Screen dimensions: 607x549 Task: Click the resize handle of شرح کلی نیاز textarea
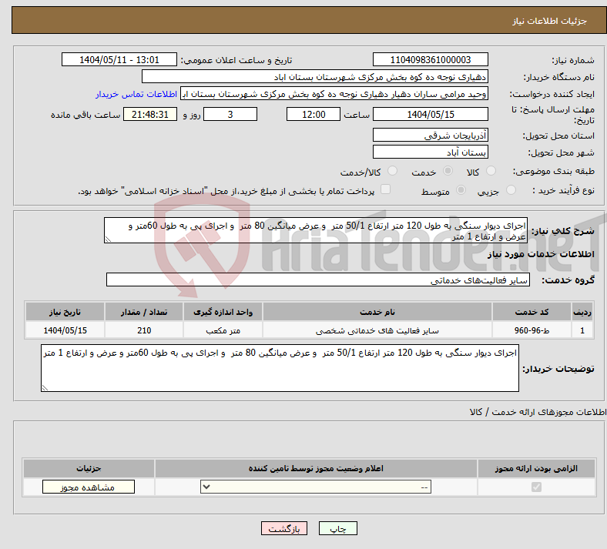(108, 239)
